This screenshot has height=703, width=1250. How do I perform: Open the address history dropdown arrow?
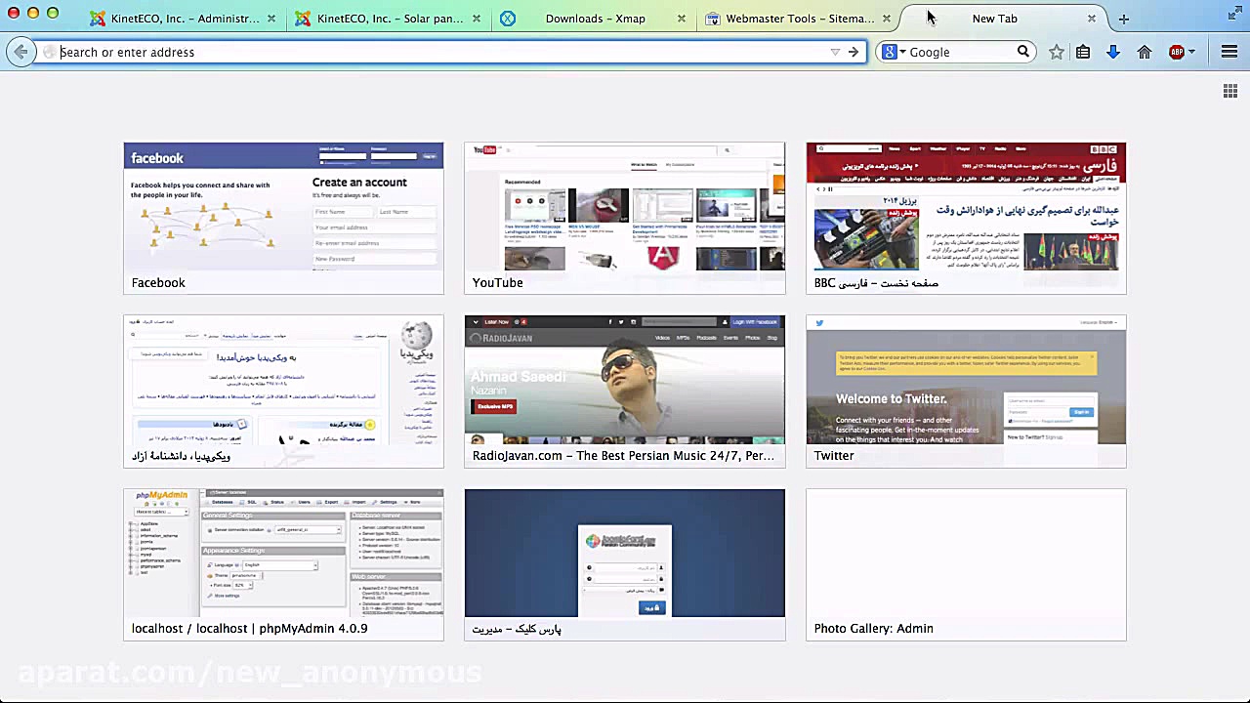tap(835, 52)
